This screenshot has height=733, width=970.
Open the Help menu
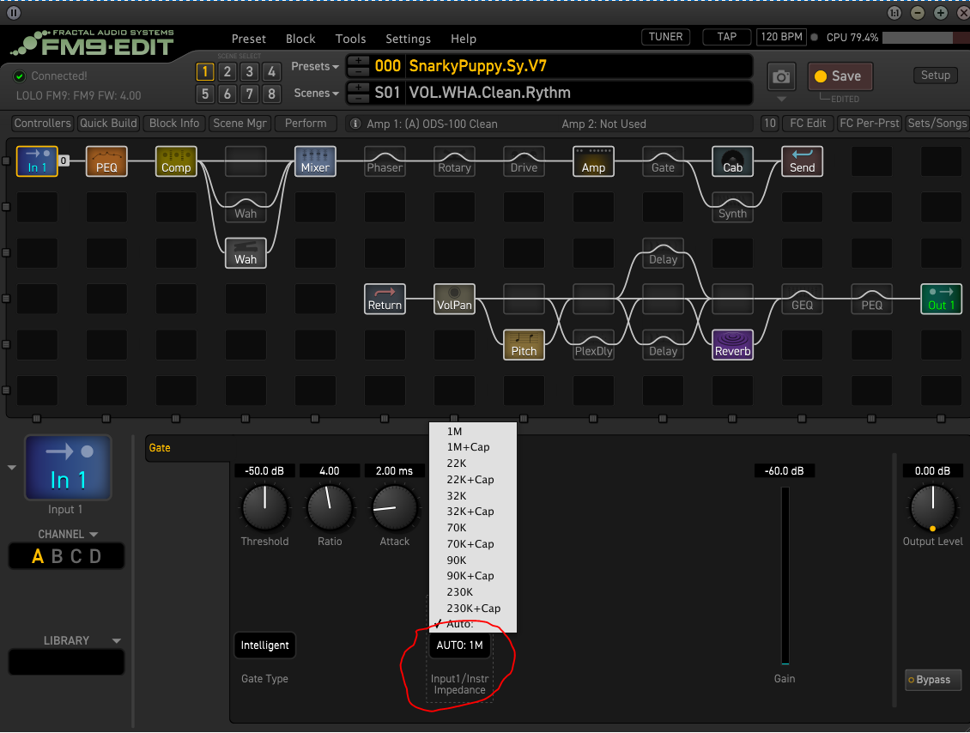(x=464, y=39)
